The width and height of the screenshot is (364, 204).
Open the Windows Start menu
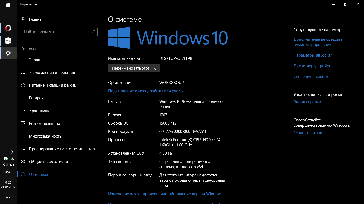coord(8,5)
